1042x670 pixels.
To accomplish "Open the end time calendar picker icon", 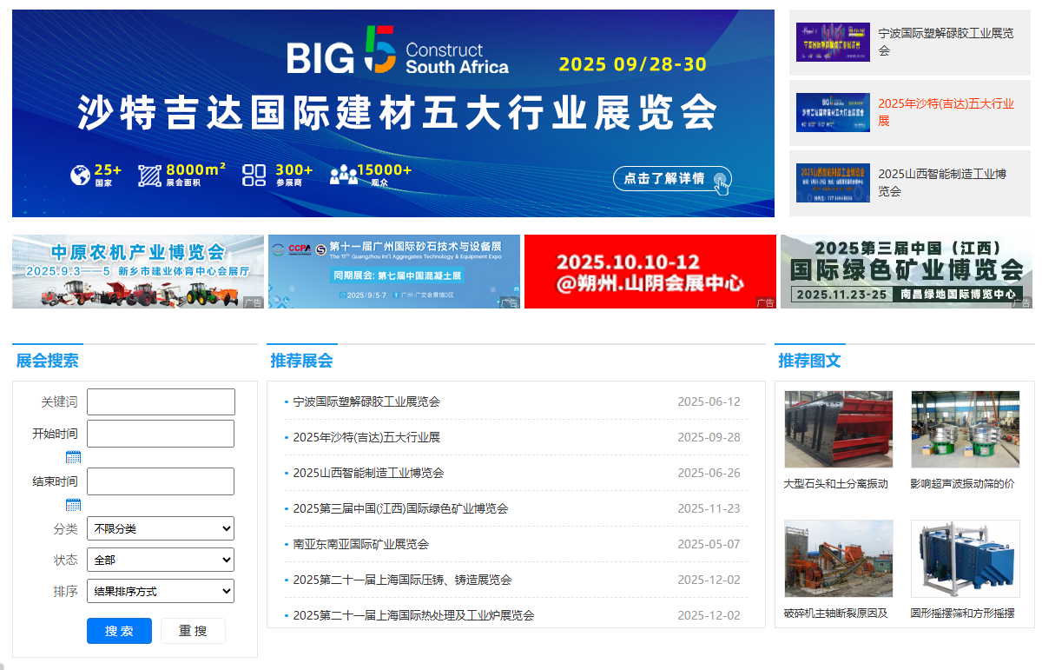I will tap(74, 505).
